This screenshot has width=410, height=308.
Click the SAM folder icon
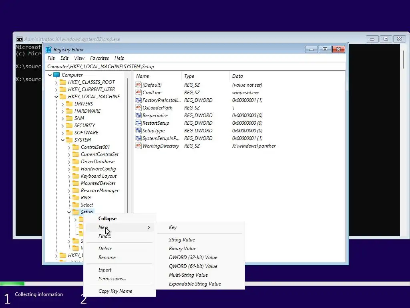pyautogui.click(x=69, y=118)
